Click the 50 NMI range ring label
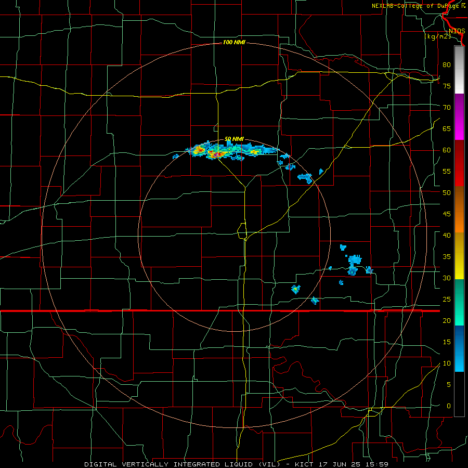Screen dimensions: 468x468 (234, 139)
